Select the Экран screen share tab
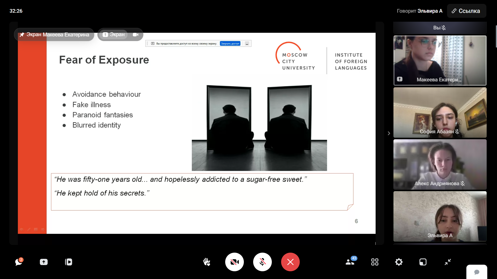497x279 pixels. tap(114, 34)
